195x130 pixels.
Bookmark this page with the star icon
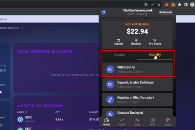pos(159,5)
